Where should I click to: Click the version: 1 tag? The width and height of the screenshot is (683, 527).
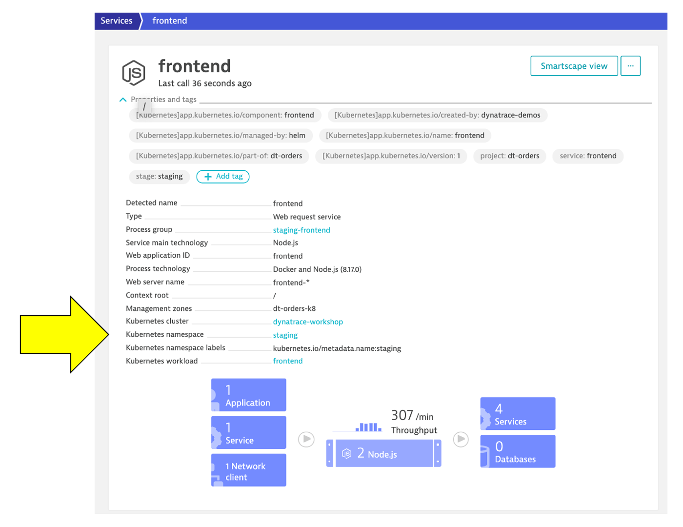click(391, 156)
